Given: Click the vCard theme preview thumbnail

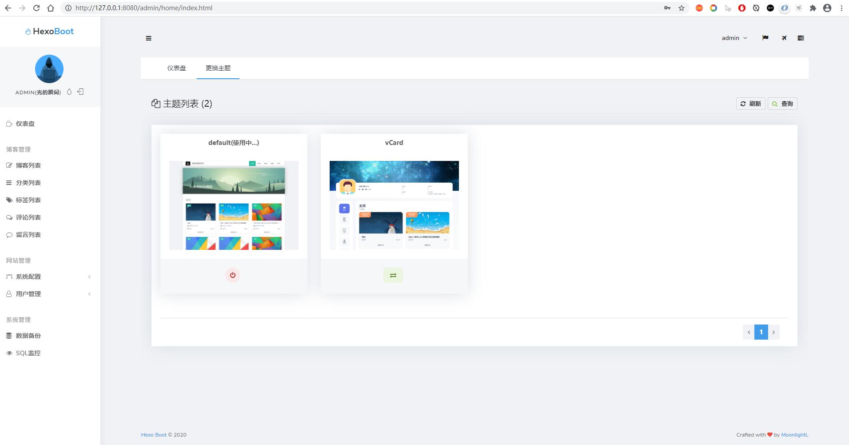Looking at the screenshot, I should click(x=394, y=205).
